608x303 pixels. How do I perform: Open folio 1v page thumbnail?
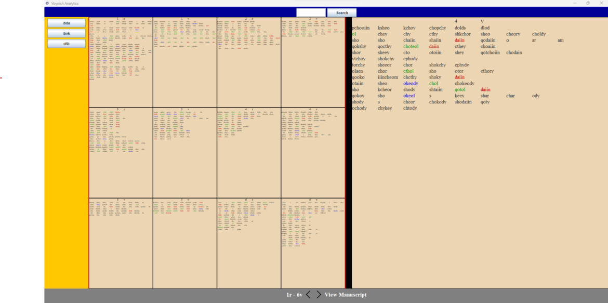coord(185,62)
